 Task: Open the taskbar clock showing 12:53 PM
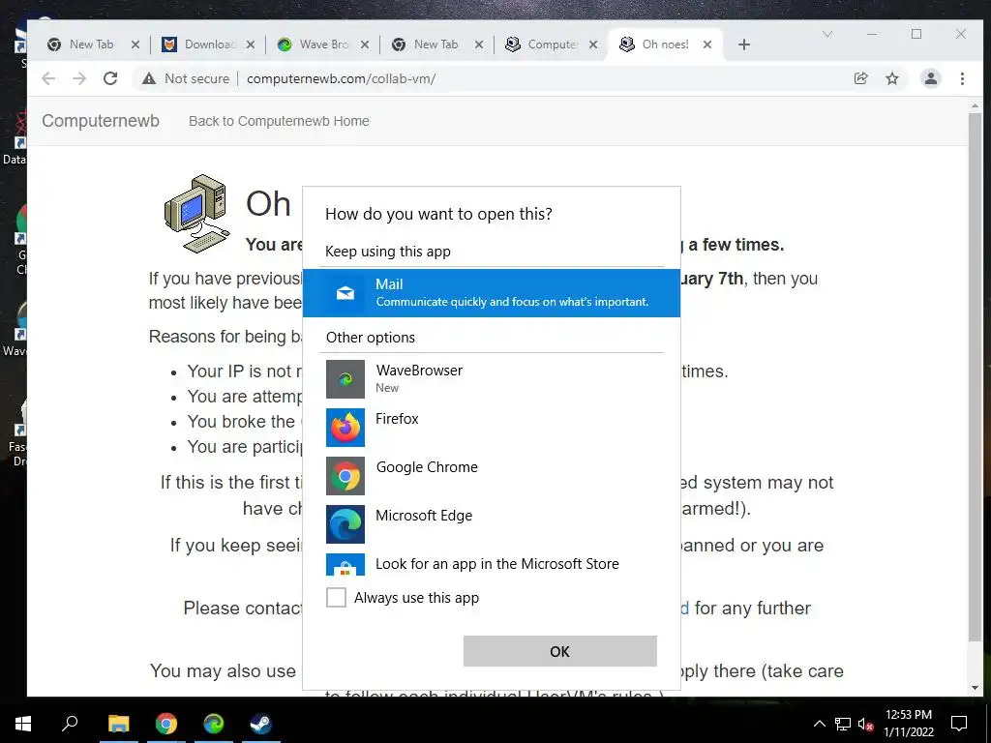(908, 723)
